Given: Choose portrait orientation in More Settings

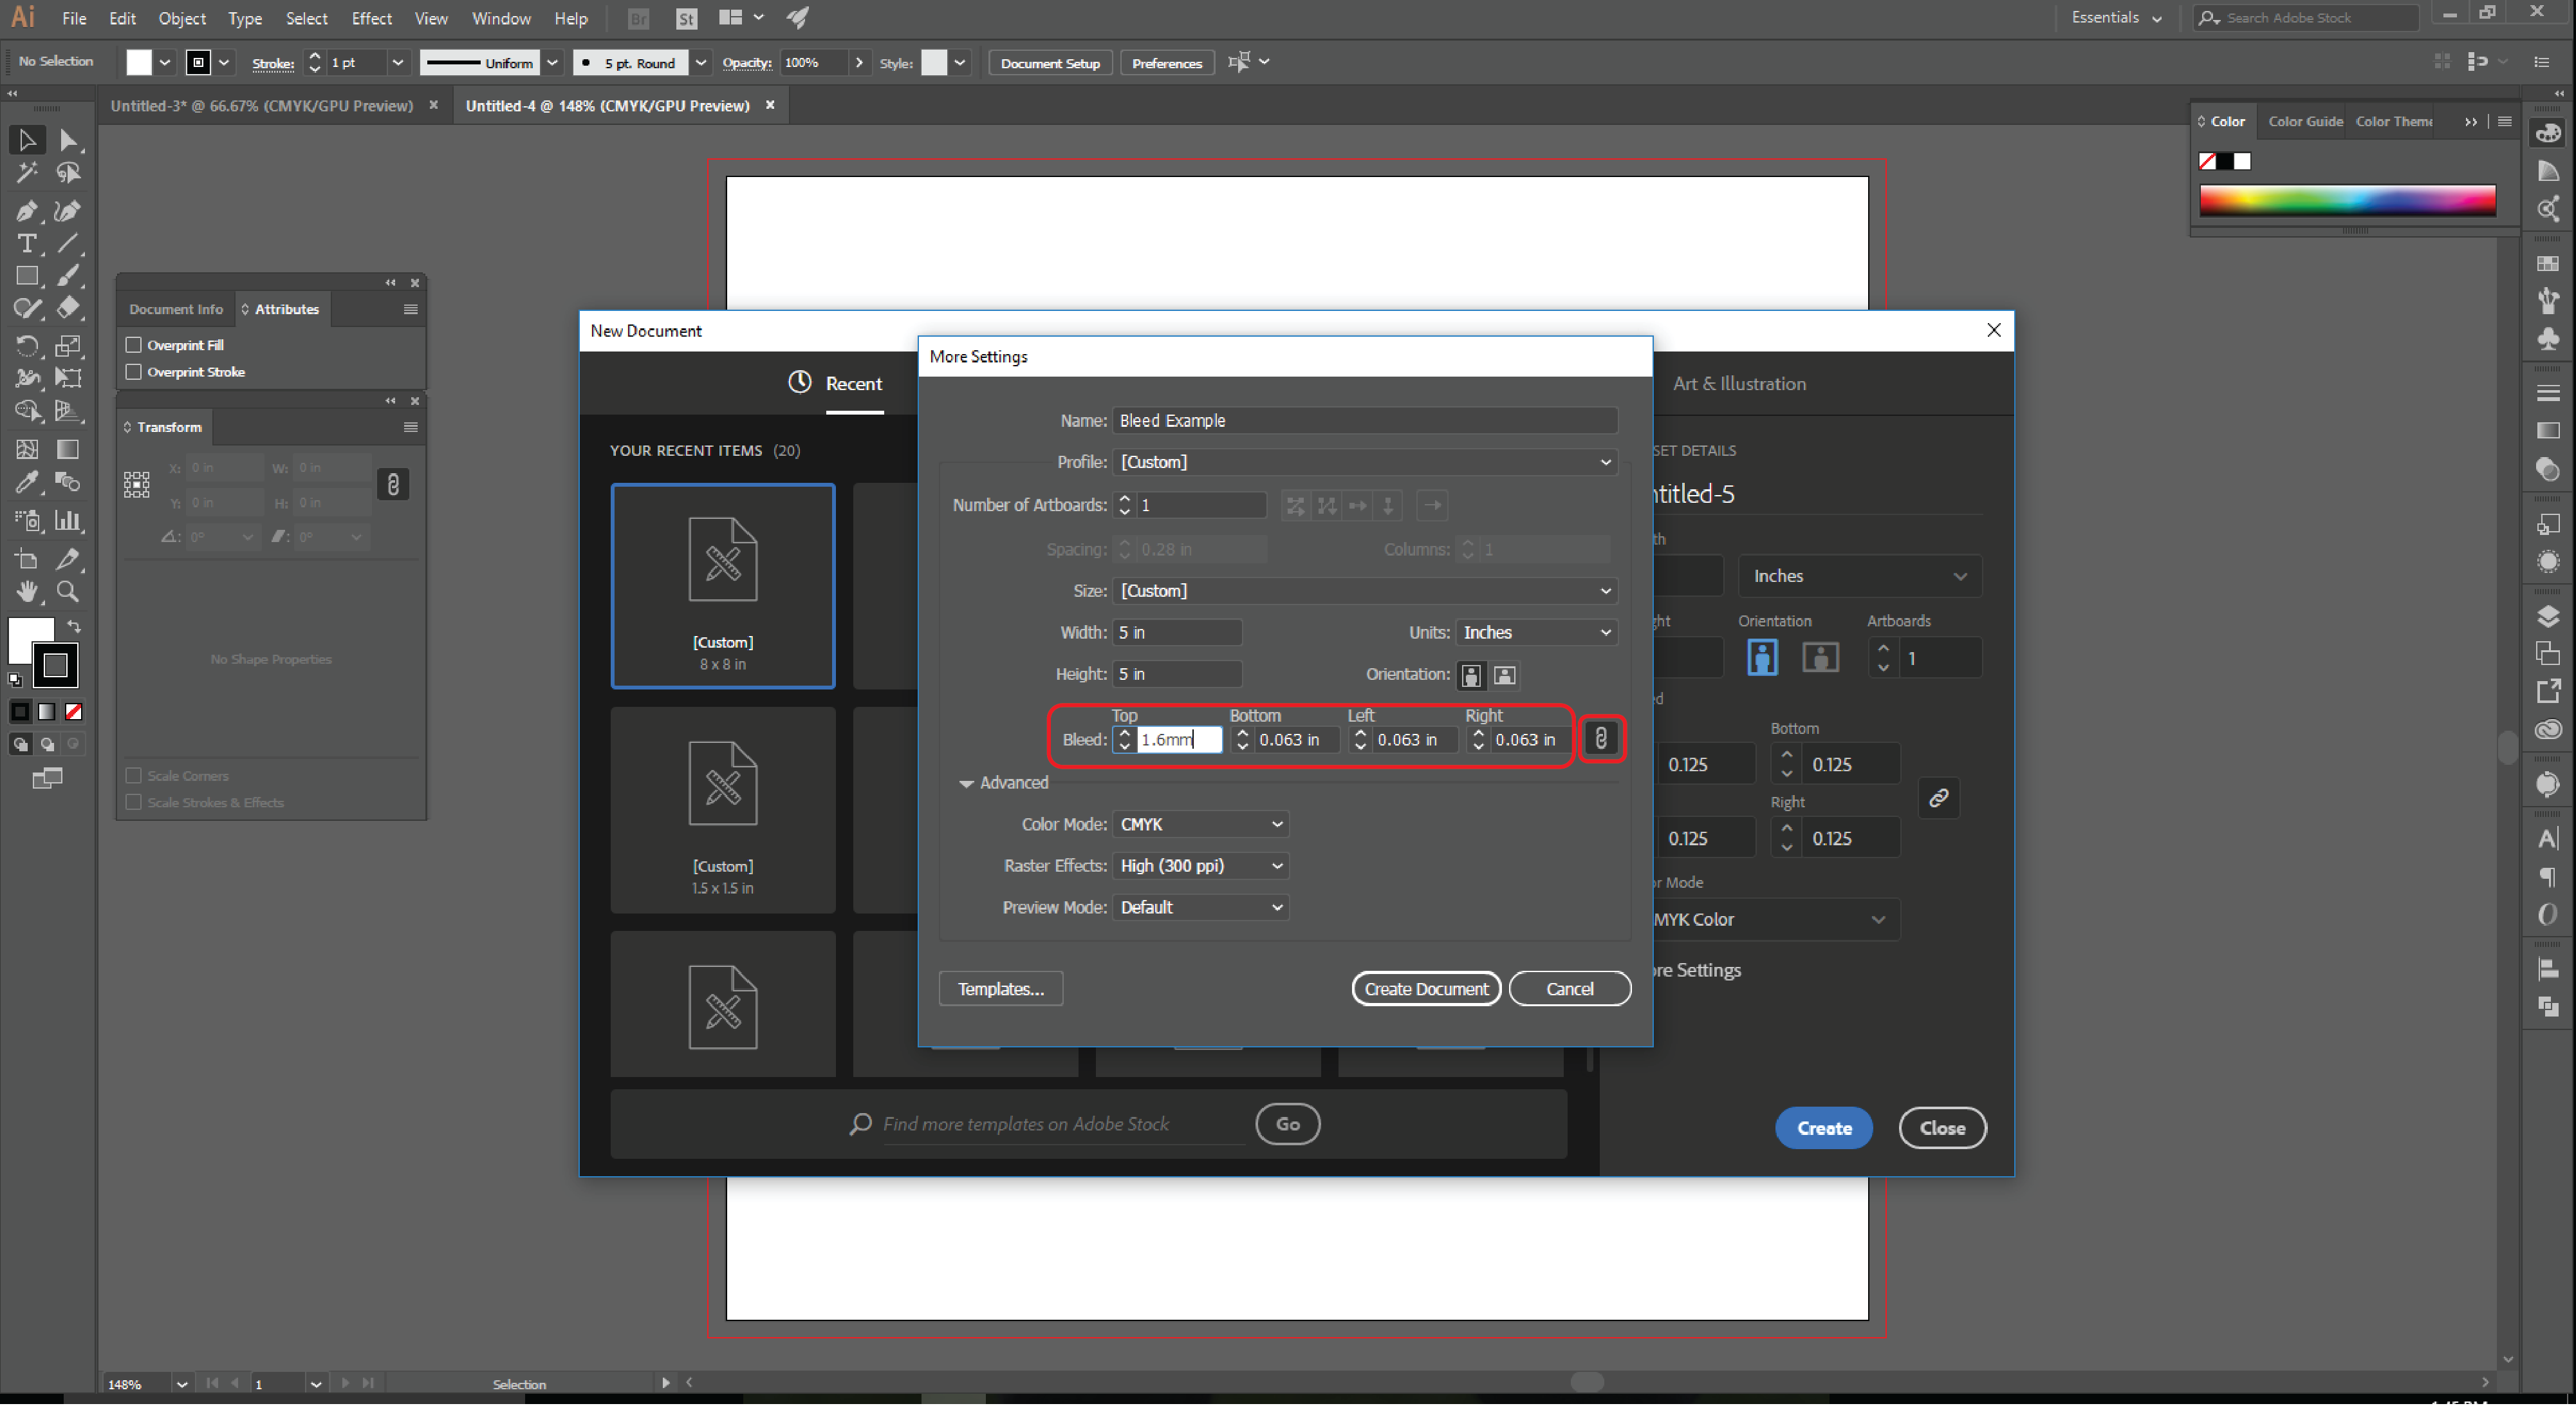Looking at the screenshot, I should pos(1471,675).
